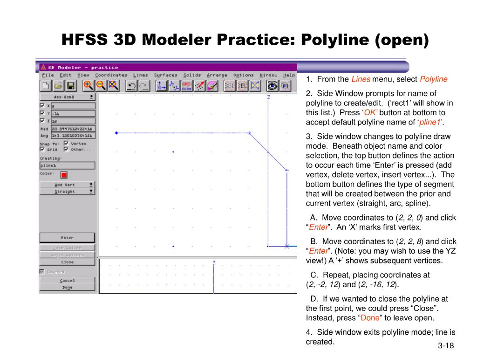This screenshot has width=477, height=358.
Task: Click the second SEL selection icon
Action: click(242, 86)
